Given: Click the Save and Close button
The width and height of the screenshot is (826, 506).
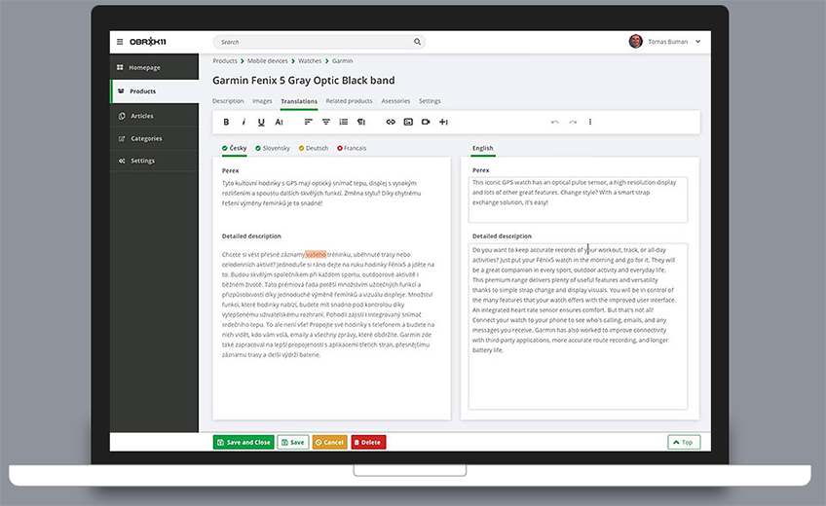Looking at the screenshot, I should [244, 443].
